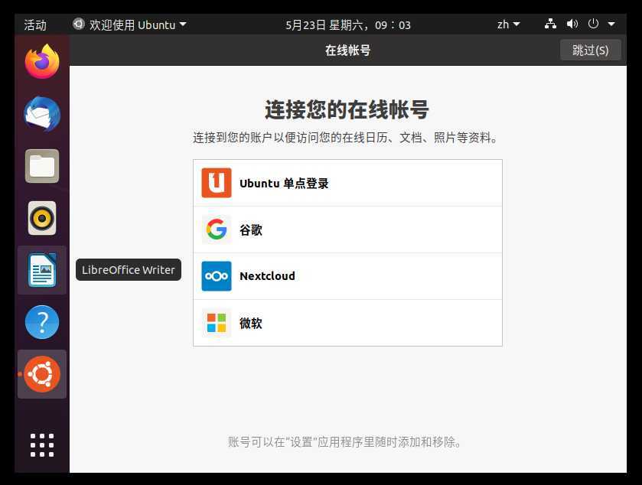Open the date and time calendar menu
Image resolution: width=642 pixels, height=485 pixels.
pyautogui.click(x=347, y=25)
